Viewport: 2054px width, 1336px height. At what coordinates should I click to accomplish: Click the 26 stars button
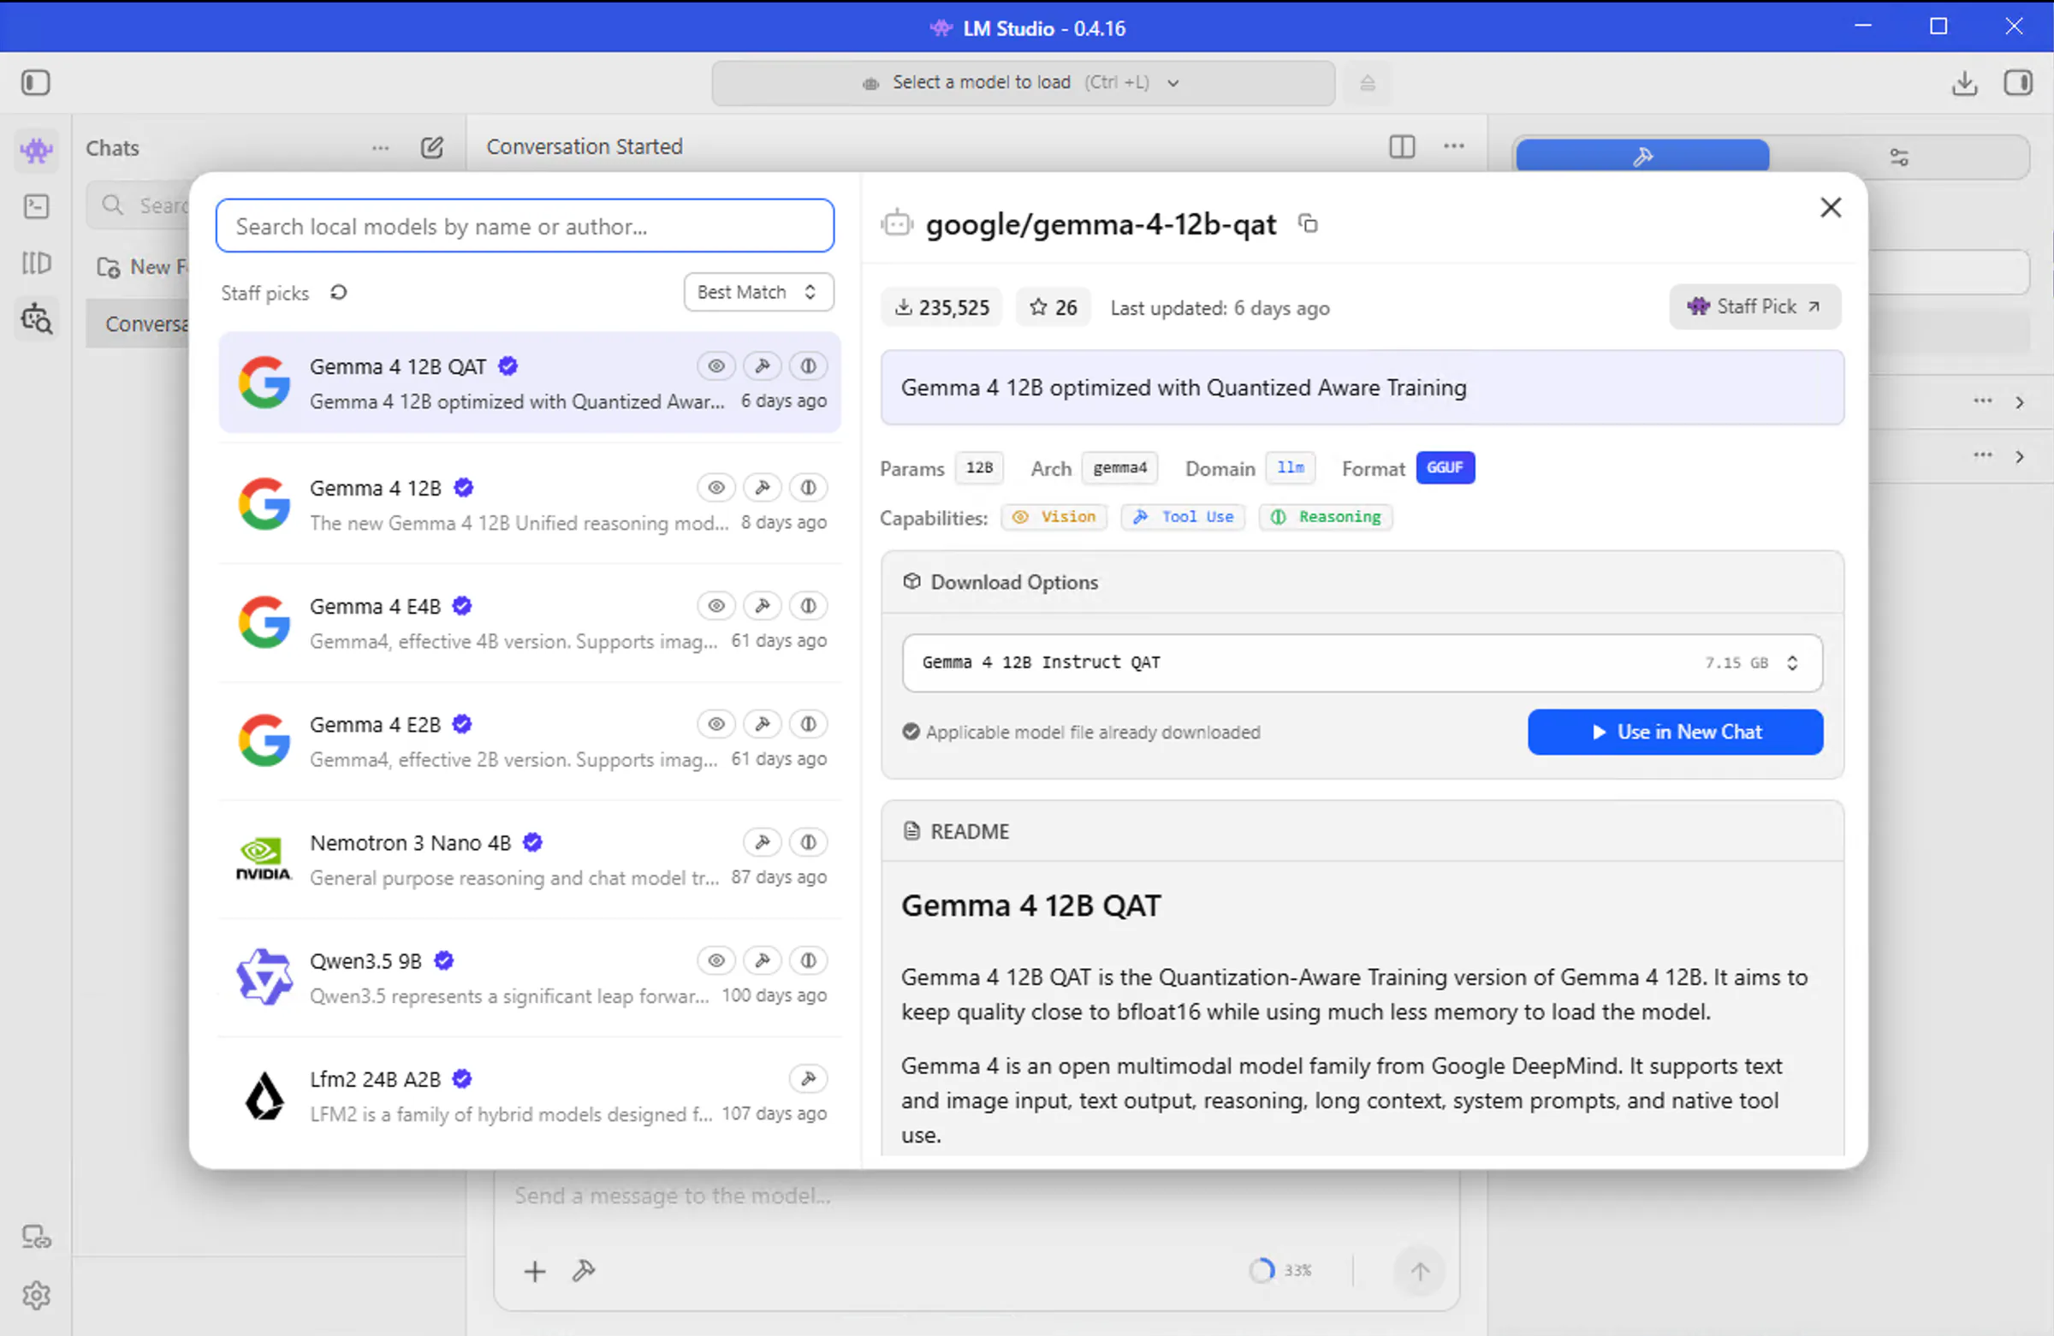(x=1053, y=307)
